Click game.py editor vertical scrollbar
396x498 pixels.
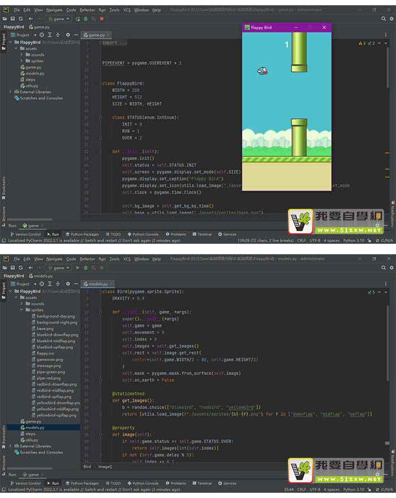point(388,67)
